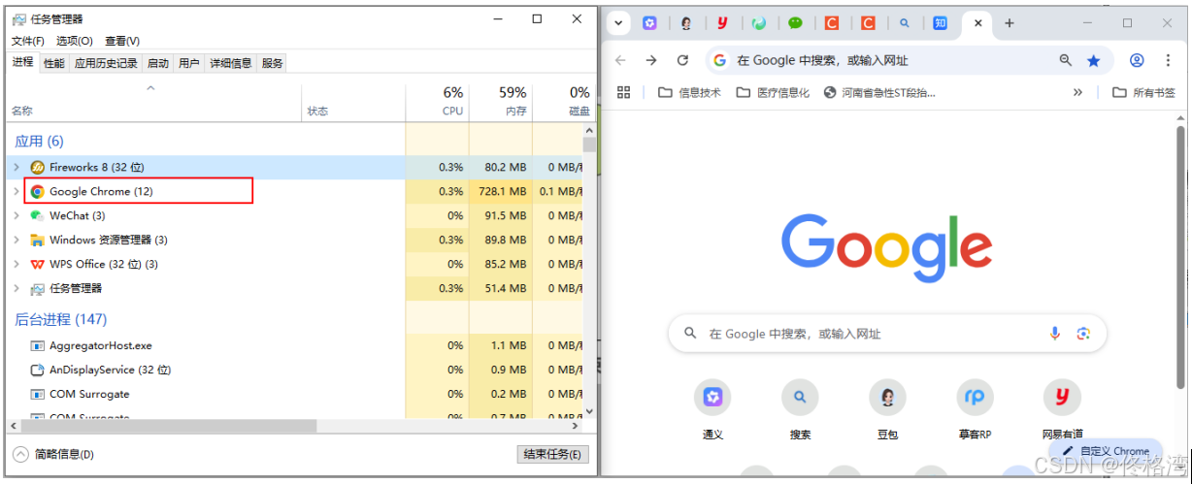Switch to the 启动 tab
1192x484 pixels.
157,63
